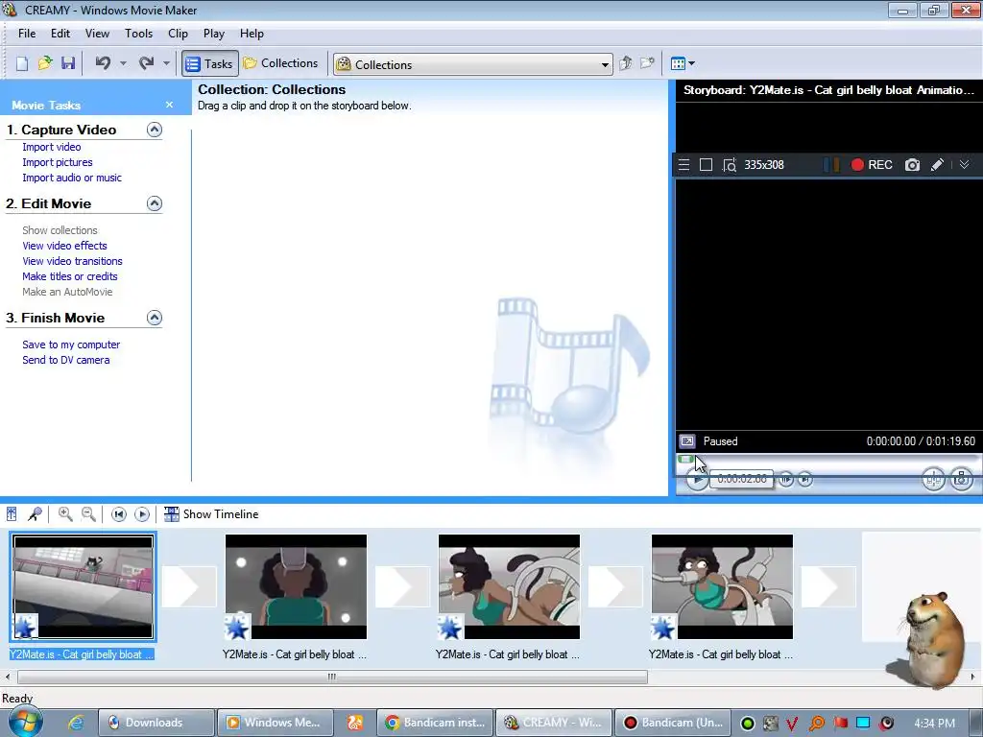Toggle the Tasks pane button
The height and width of the screenshot is (737, 983).
(210, 63)
